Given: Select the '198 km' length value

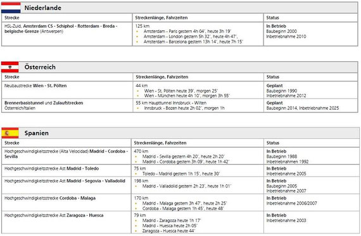Looking at the screenshot, I should coord(141,181).
